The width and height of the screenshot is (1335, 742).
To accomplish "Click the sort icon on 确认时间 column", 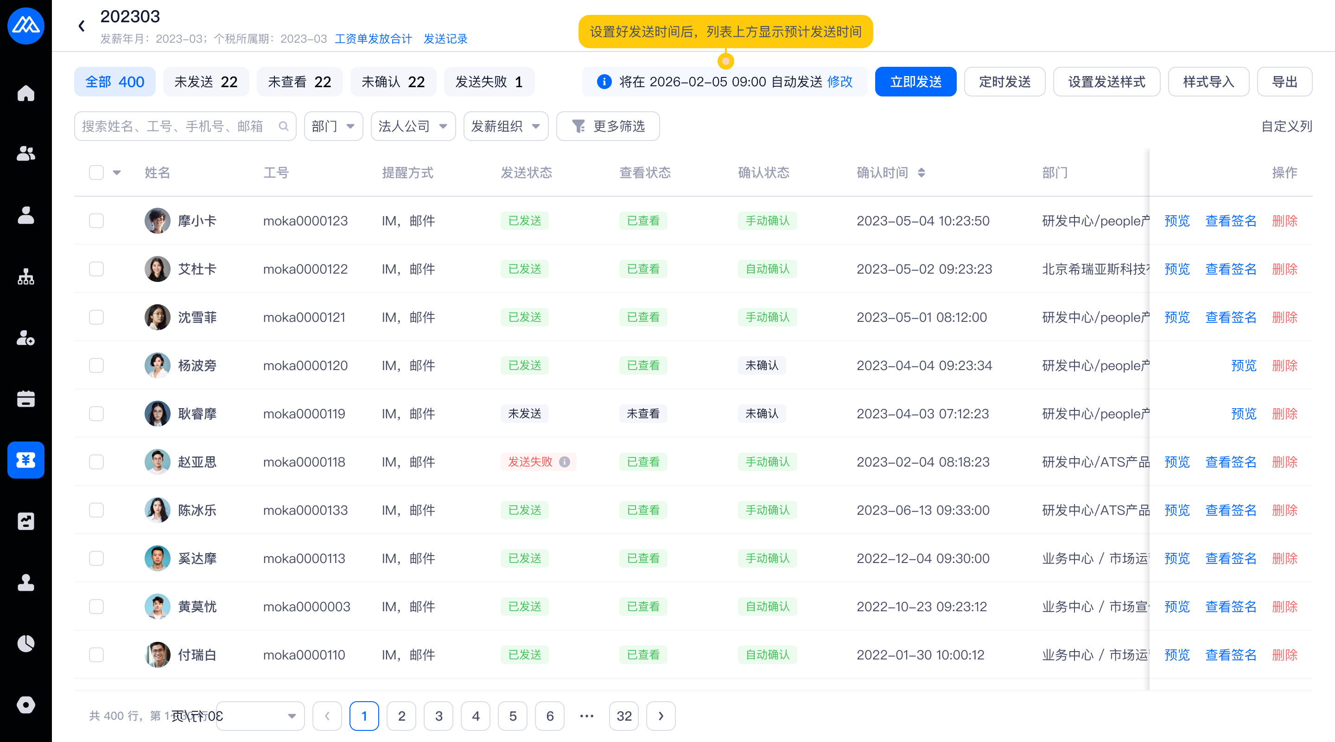I will (921, 173).
